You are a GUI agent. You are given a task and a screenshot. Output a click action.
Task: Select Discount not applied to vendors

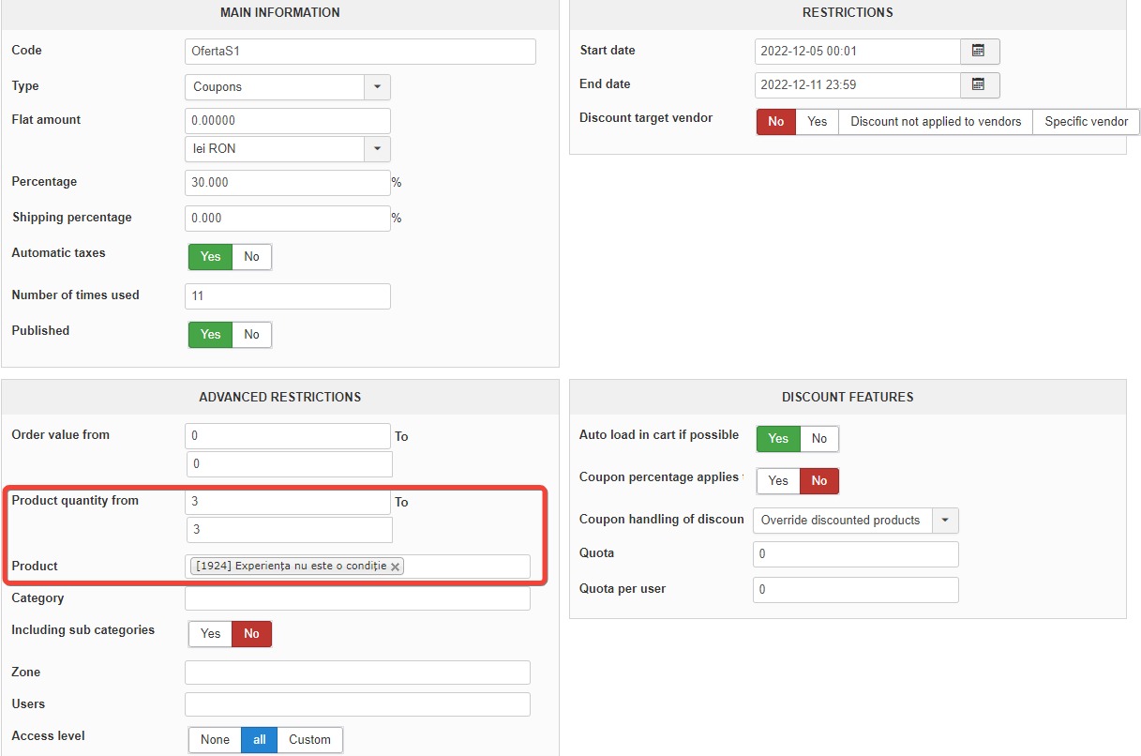935,122
